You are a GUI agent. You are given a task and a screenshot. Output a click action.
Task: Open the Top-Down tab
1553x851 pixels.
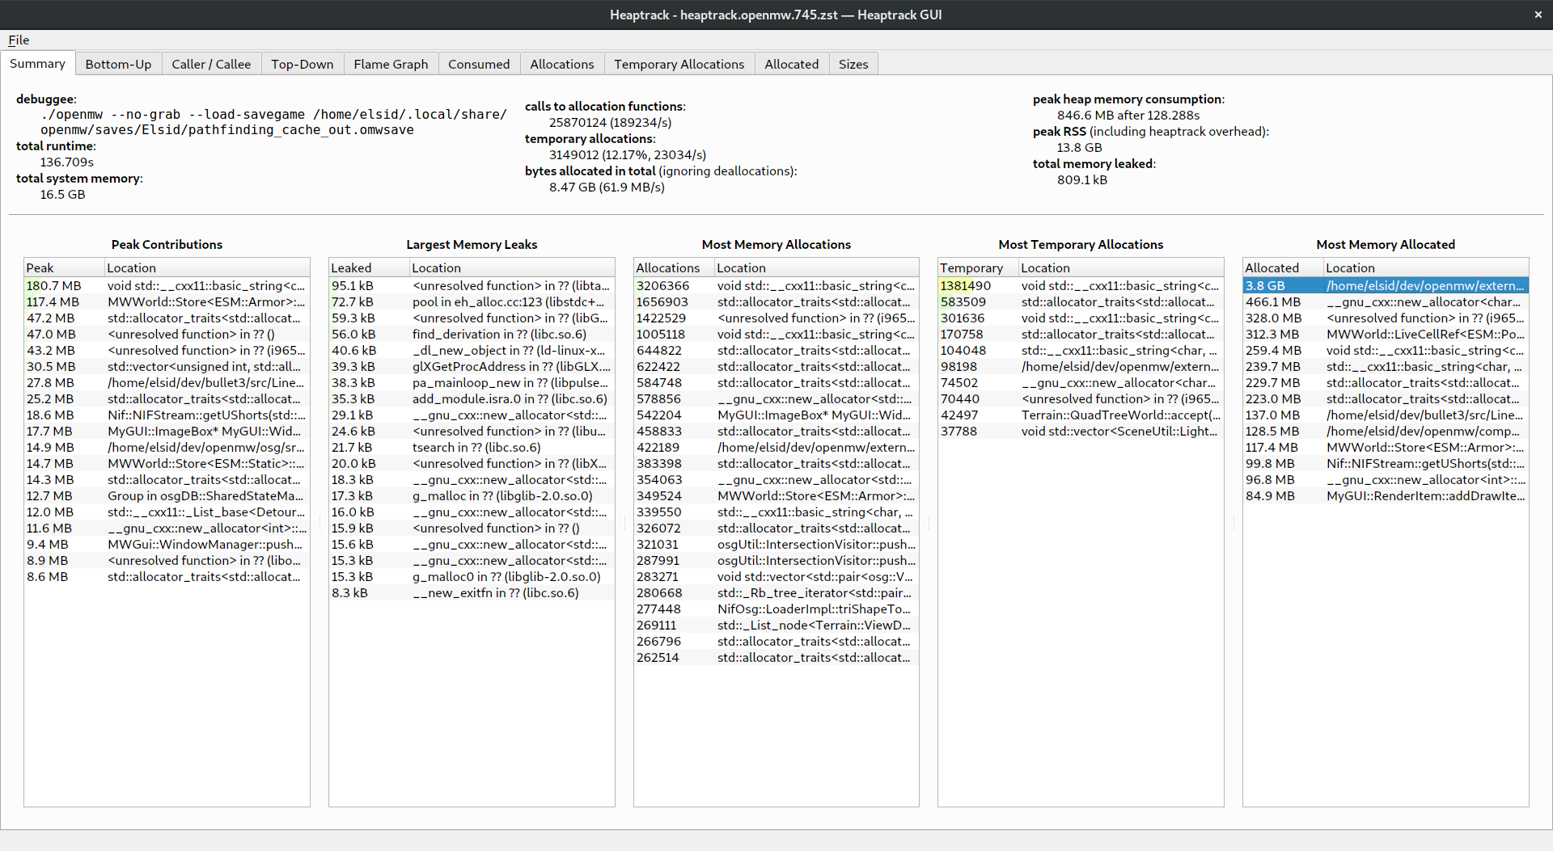[303, 64]
